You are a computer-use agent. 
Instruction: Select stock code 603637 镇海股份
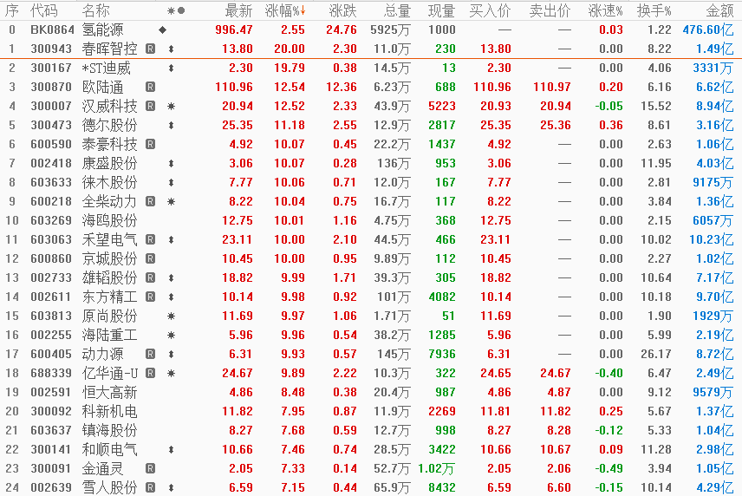point(51,430)
